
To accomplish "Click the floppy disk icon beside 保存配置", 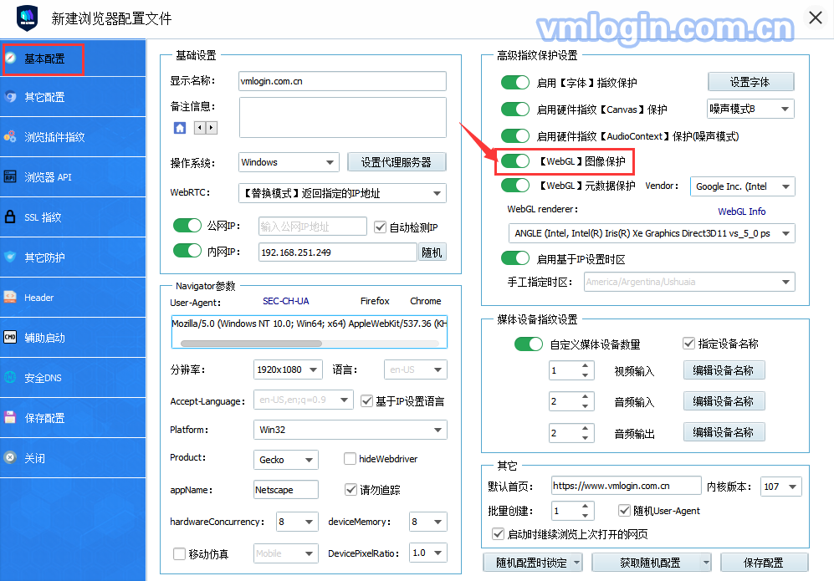I will (10, 417).
